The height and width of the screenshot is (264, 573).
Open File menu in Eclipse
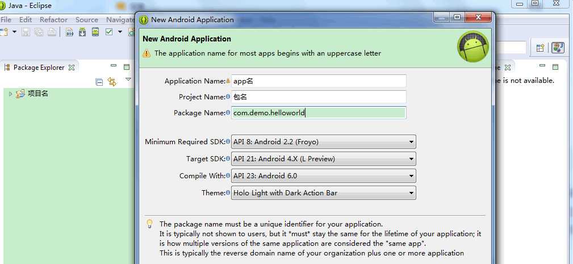click(x=6, y=20)
